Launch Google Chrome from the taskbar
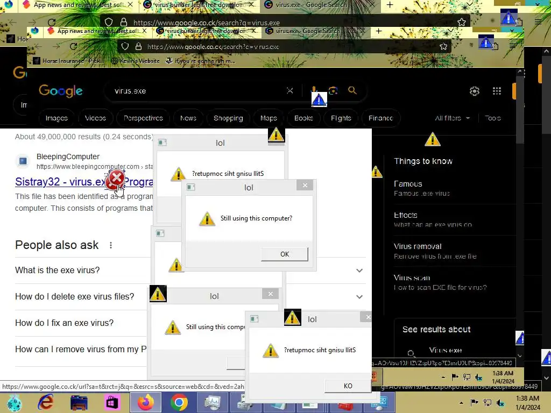551x413 pixels. tap(179, 402)
